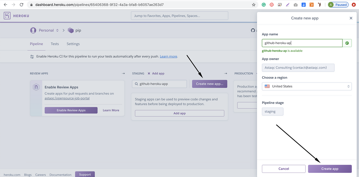Click the Add app button in staging

click(x=179, y=113)
